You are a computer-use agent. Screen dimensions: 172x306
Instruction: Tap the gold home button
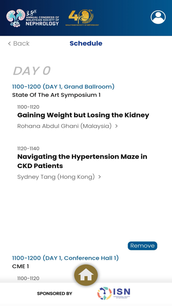(86, 275)
